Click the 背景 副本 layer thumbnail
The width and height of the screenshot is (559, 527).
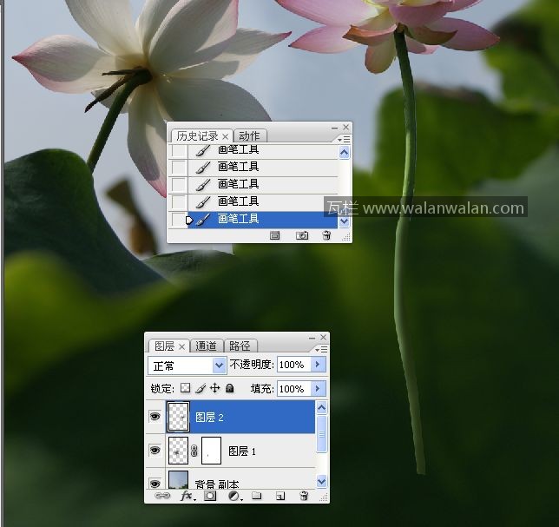click(x=178, y=480)
